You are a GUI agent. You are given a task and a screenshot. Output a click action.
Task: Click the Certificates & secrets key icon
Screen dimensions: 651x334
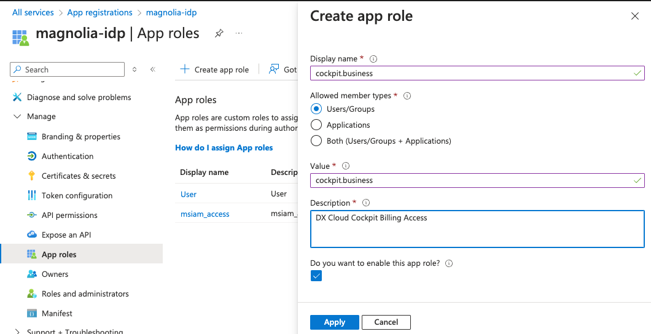tap(31, 176)
